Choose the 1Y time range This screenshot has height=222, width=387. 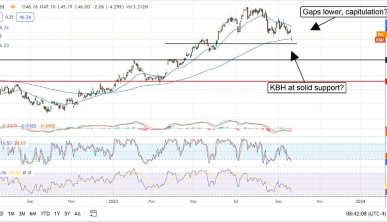click(57, 213)
